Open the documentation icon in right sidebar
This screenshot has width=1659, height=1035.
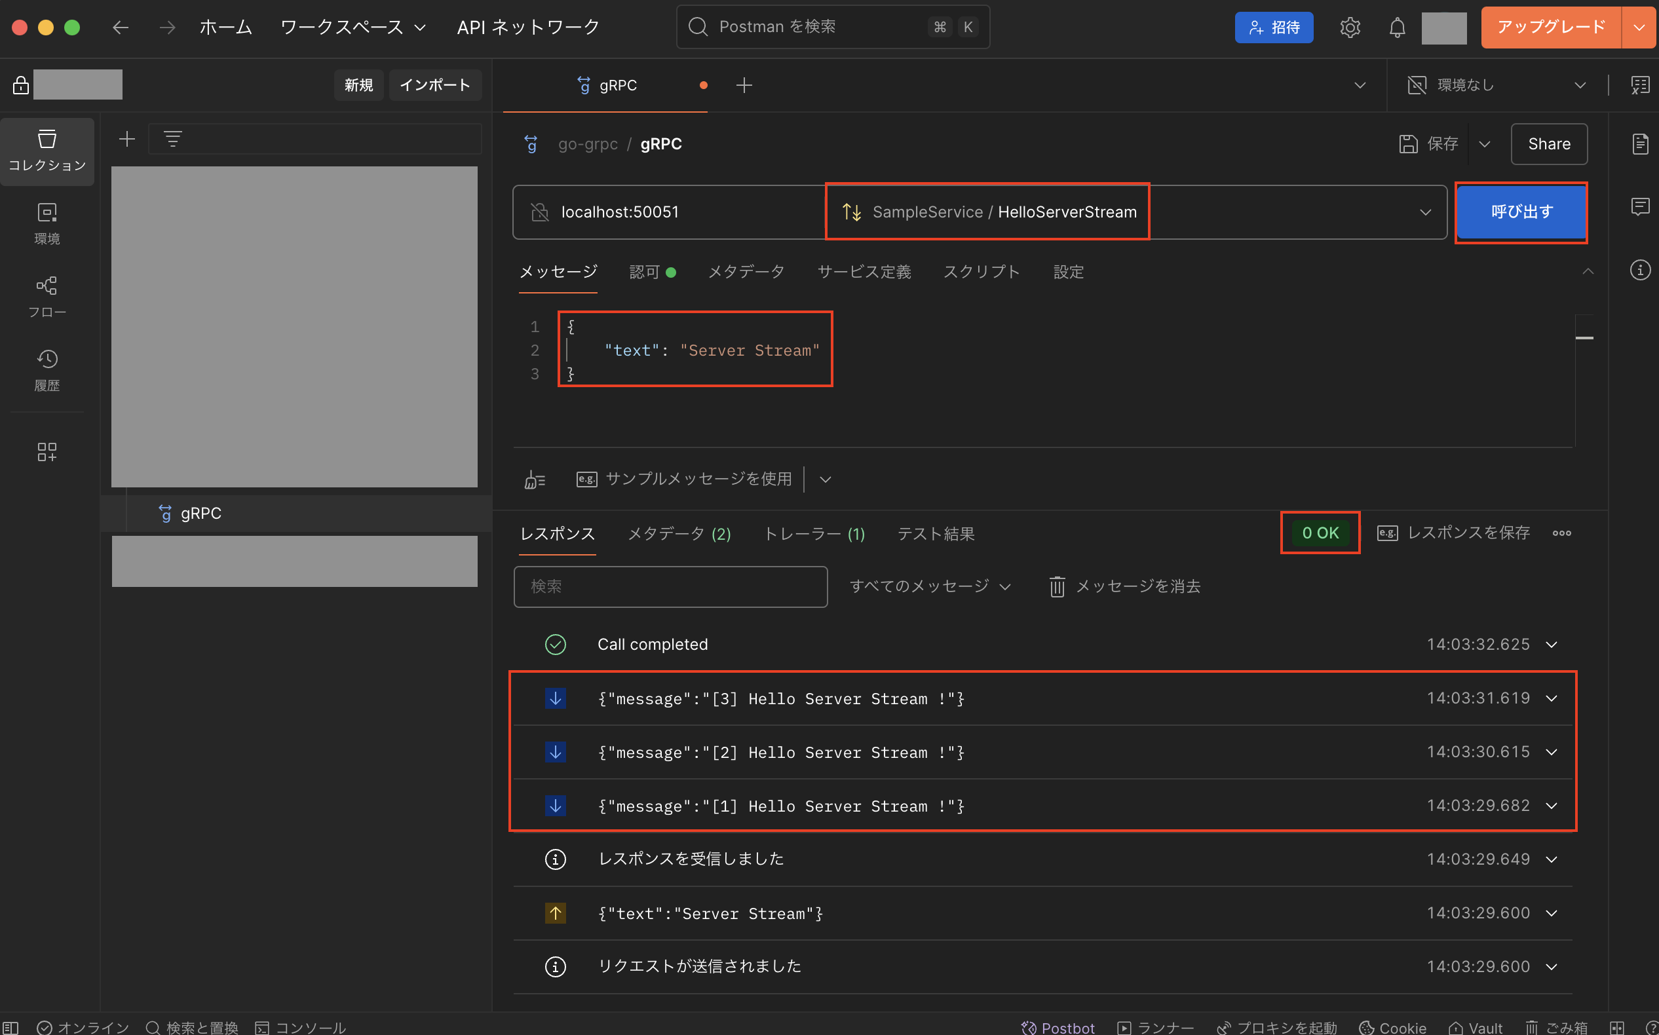click(1641, 143)
